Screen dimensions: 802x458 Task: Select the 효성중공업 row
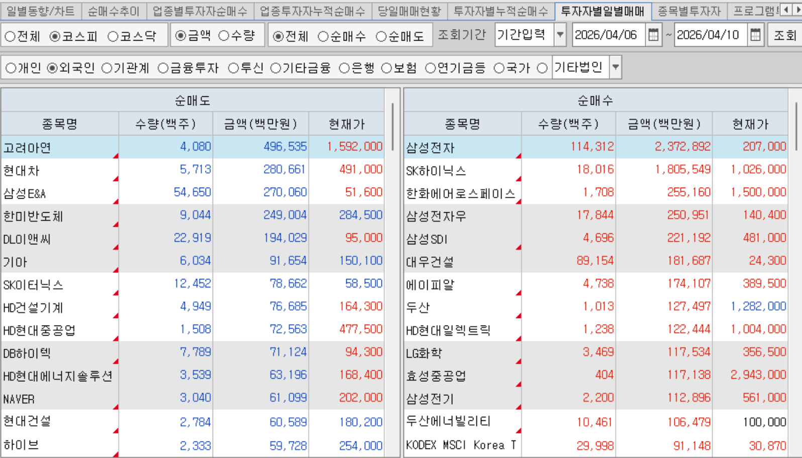point(596,376)
